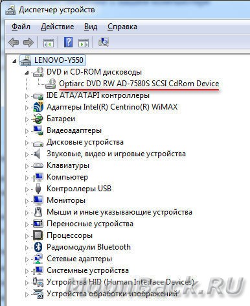
Task: Select the Видеоадаптеры label
Action: coord(74,130)
